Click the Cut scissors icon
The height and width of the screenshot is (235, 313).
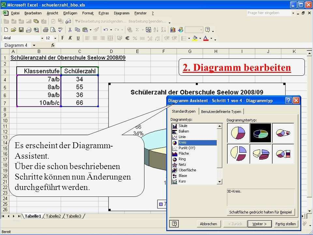(70, 30)
